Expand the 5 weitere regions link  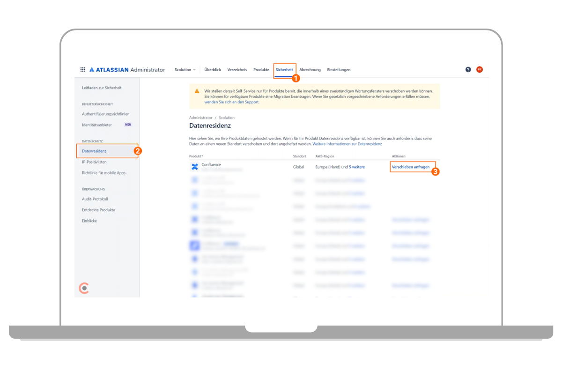357,167
